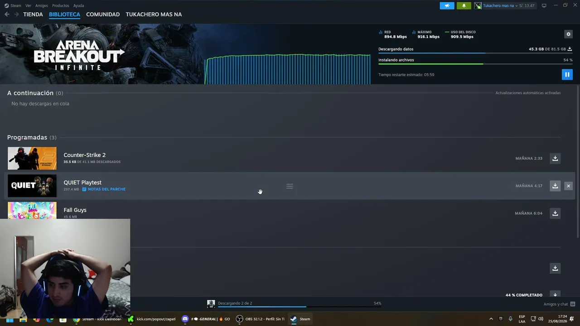The image size is (580, 326).
Task: Switch to the TIENDA tab
Action: (x=33, y=14)
